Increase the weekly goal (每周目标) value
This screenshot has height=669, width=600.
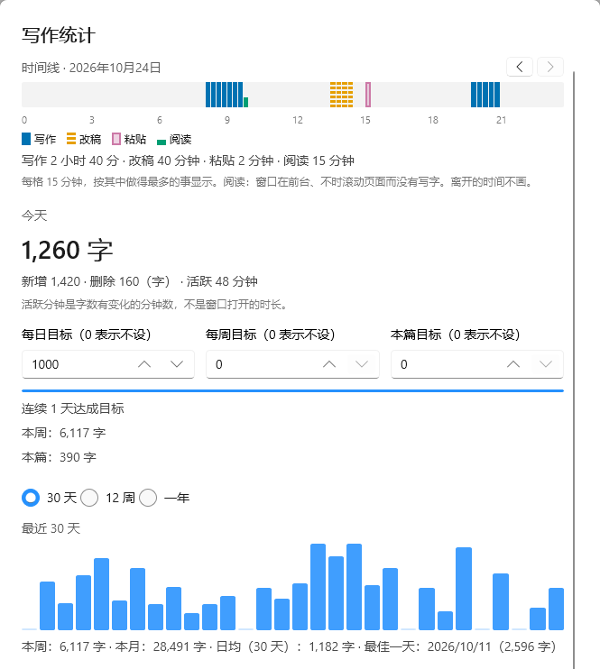click(329, 364)
